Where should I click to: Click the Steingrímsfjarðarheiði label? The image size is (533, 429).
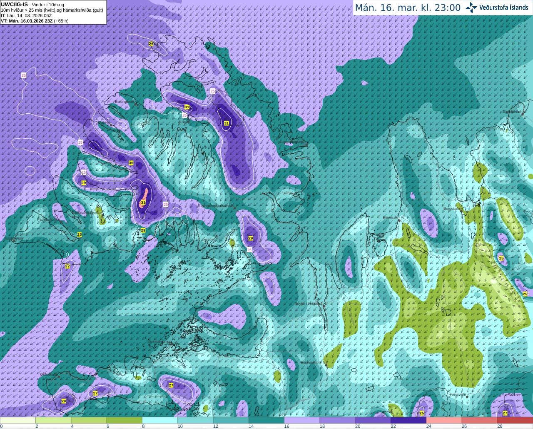[x=216, y=206]
